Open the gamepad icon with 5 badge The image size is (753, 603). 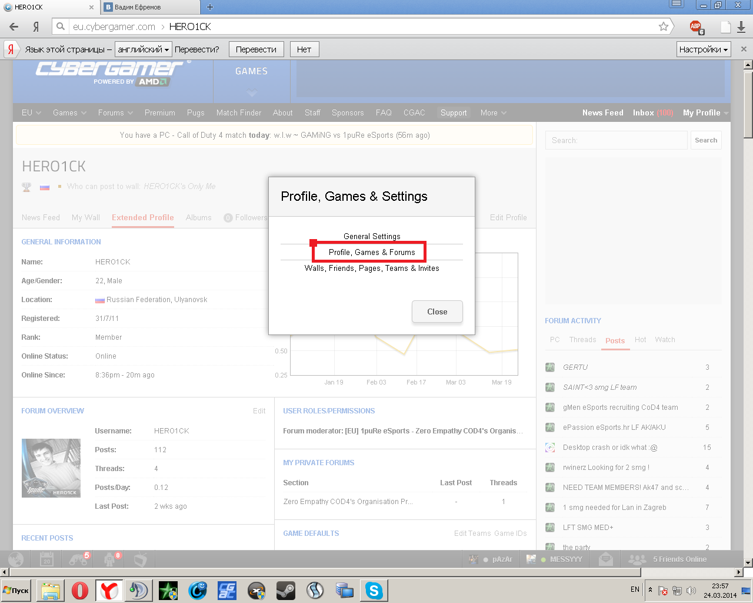pos(78,559)
